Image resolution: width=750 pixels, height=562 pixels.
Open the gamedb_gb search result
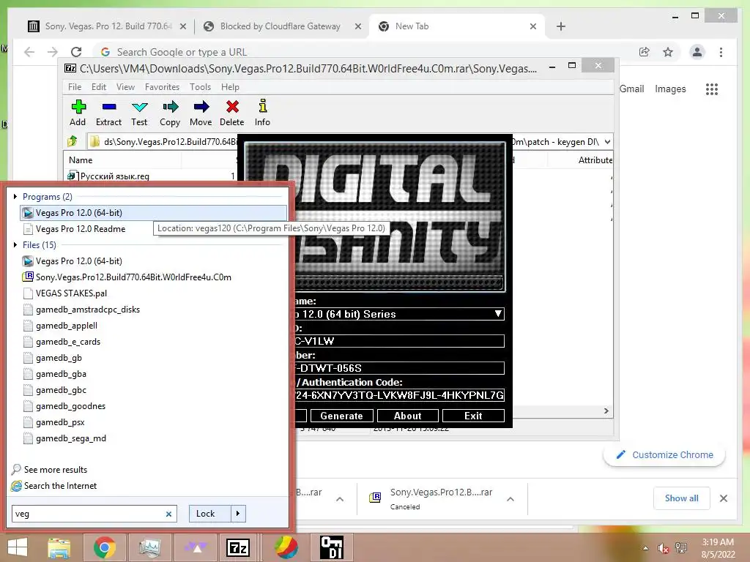click(x=59, y=358)
